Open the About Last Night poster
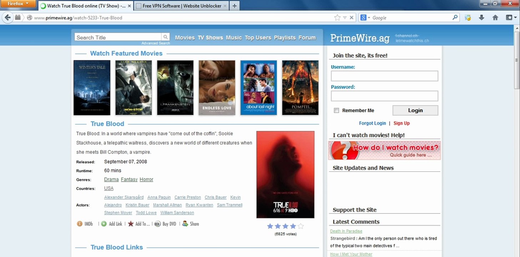The height and width of the screenshot is (257, 520). coord(259,87)
